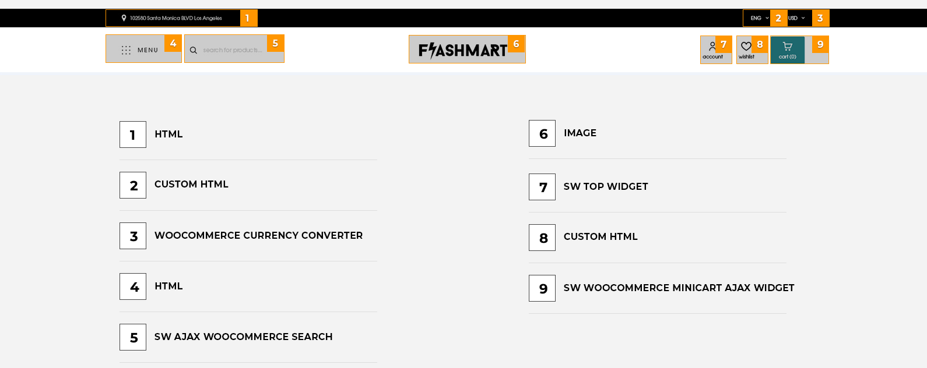Click the MENU text label
The image size is (927, 368).
pos(148,50)
